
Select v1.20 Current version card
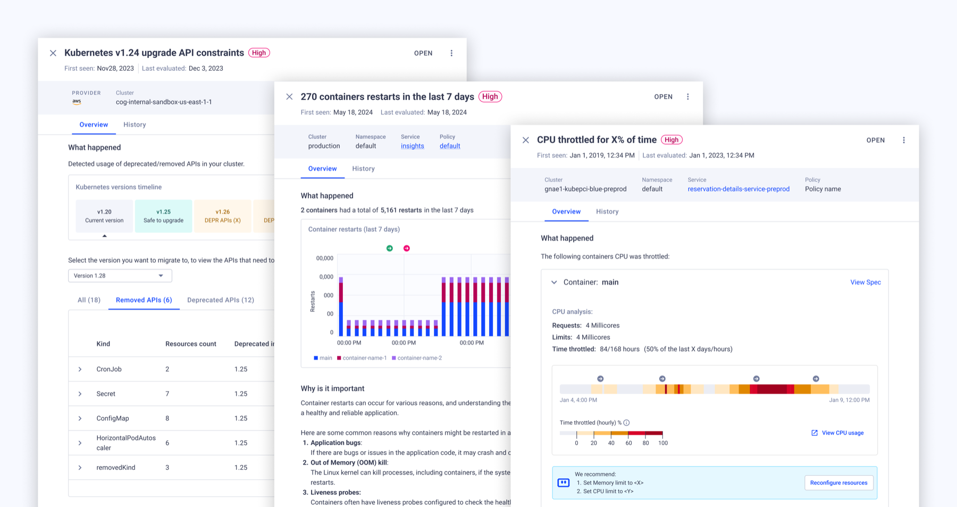click(104, 216)
